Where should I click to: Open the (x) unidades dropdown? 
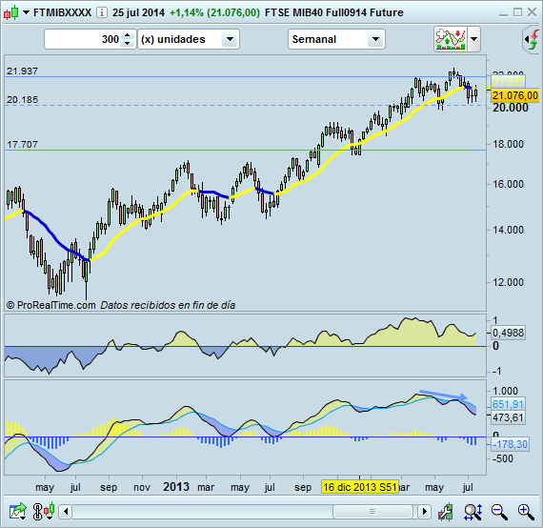point(189,39)
